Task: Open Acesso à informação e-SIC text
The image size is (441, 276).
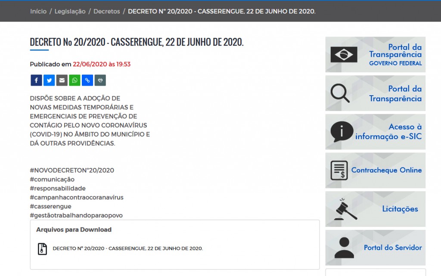Action: (388, 132)
